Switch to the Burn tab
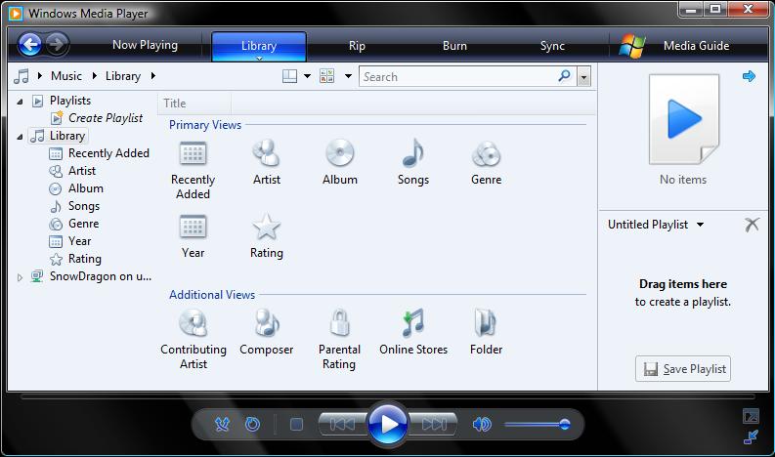This screenshot has width=775, height=457. 454,46
